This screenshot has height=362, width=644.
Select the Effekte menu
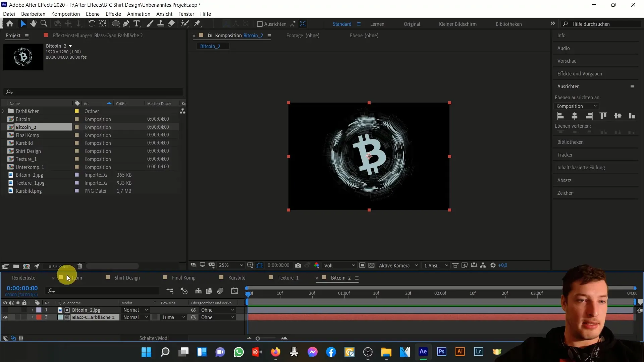[113, 14]
